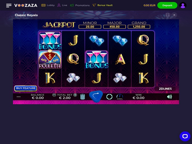Click the green Deposit button

(x=167, y=5)
